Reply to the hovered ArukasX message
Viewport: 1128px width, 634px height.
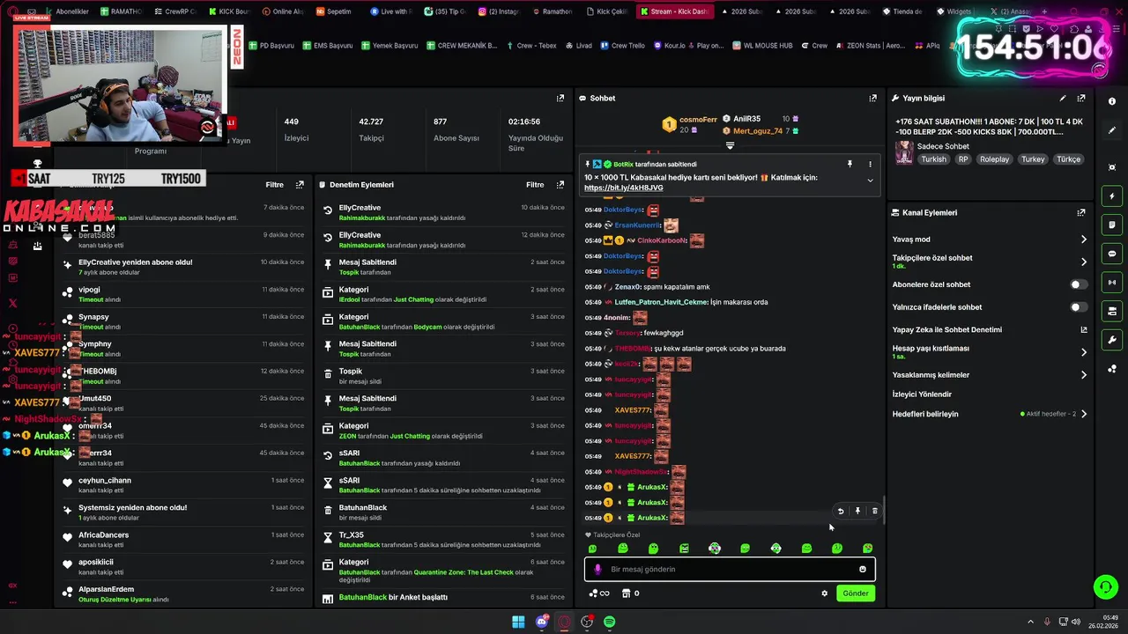pos(841,511)
